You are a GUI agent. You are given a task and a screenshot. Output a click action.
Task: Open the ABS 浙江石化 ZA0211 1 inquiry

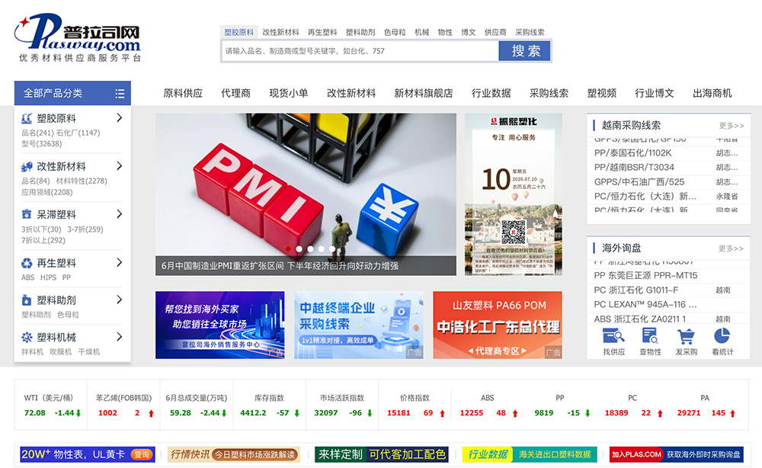point(639,319)
